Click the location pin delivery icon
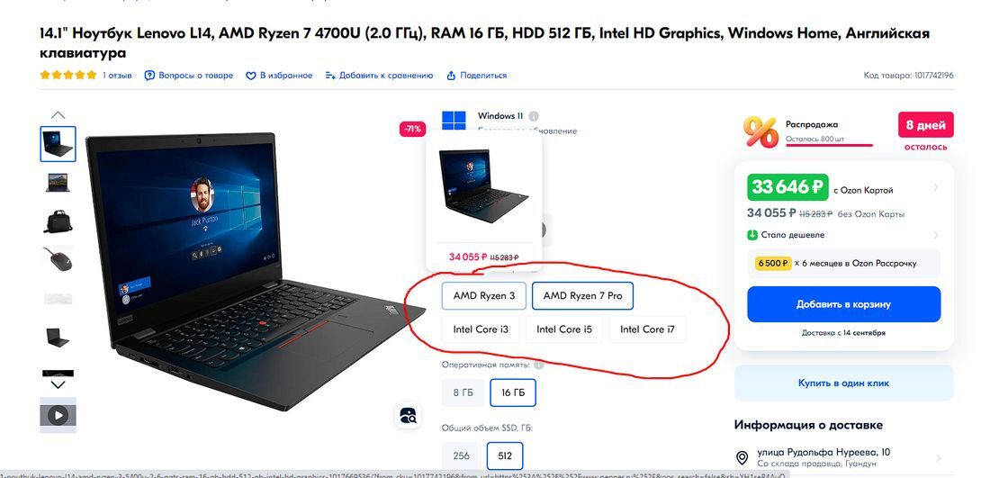The height and width of the screenshot is (478, 981). 742,458
